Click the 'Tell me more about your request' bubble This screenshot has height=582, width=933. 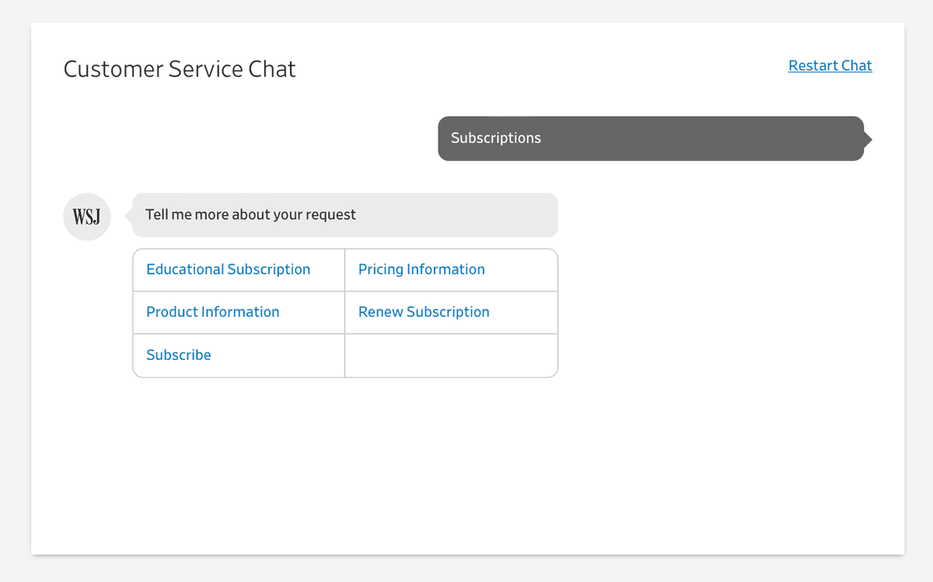click(344, 215)
